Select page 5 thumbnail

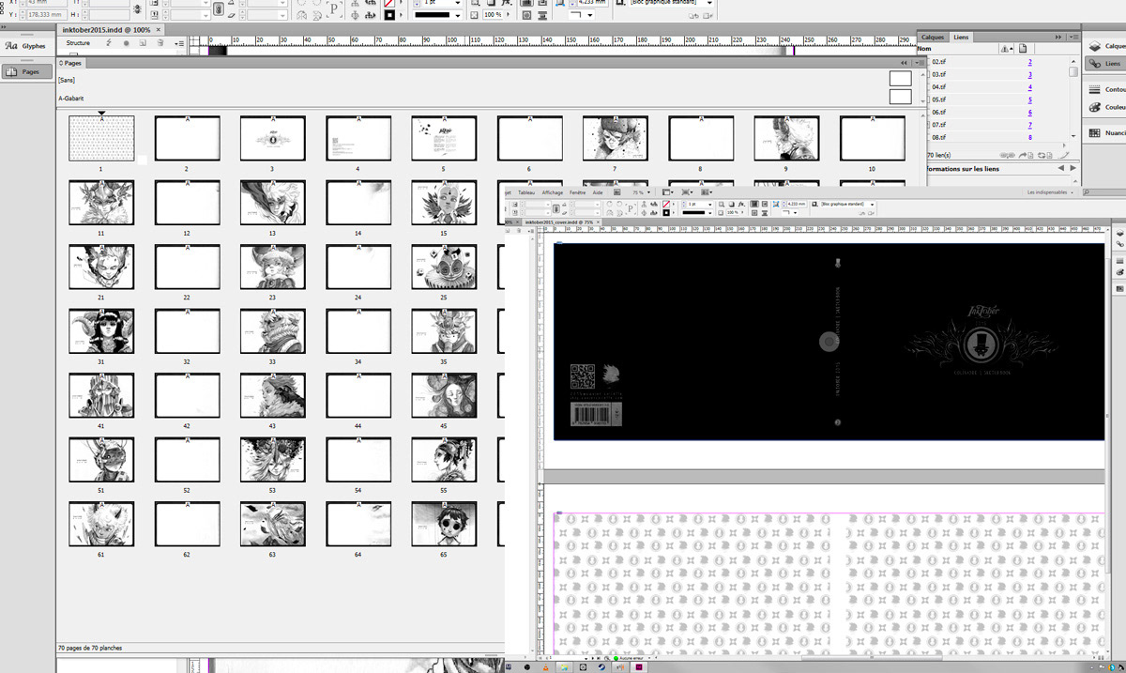click(x=444, y=139)
